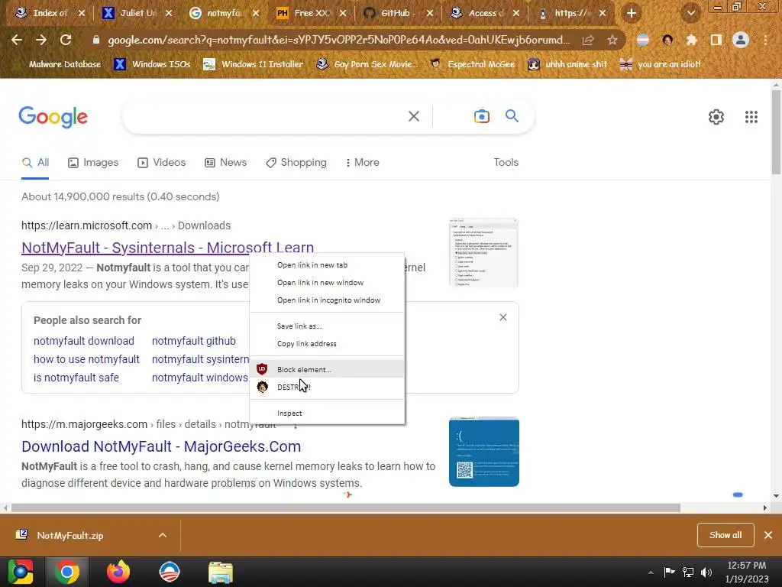The image size is (782, 587).
Task: Open Google quick settings gear
Action: pos(716,117)
